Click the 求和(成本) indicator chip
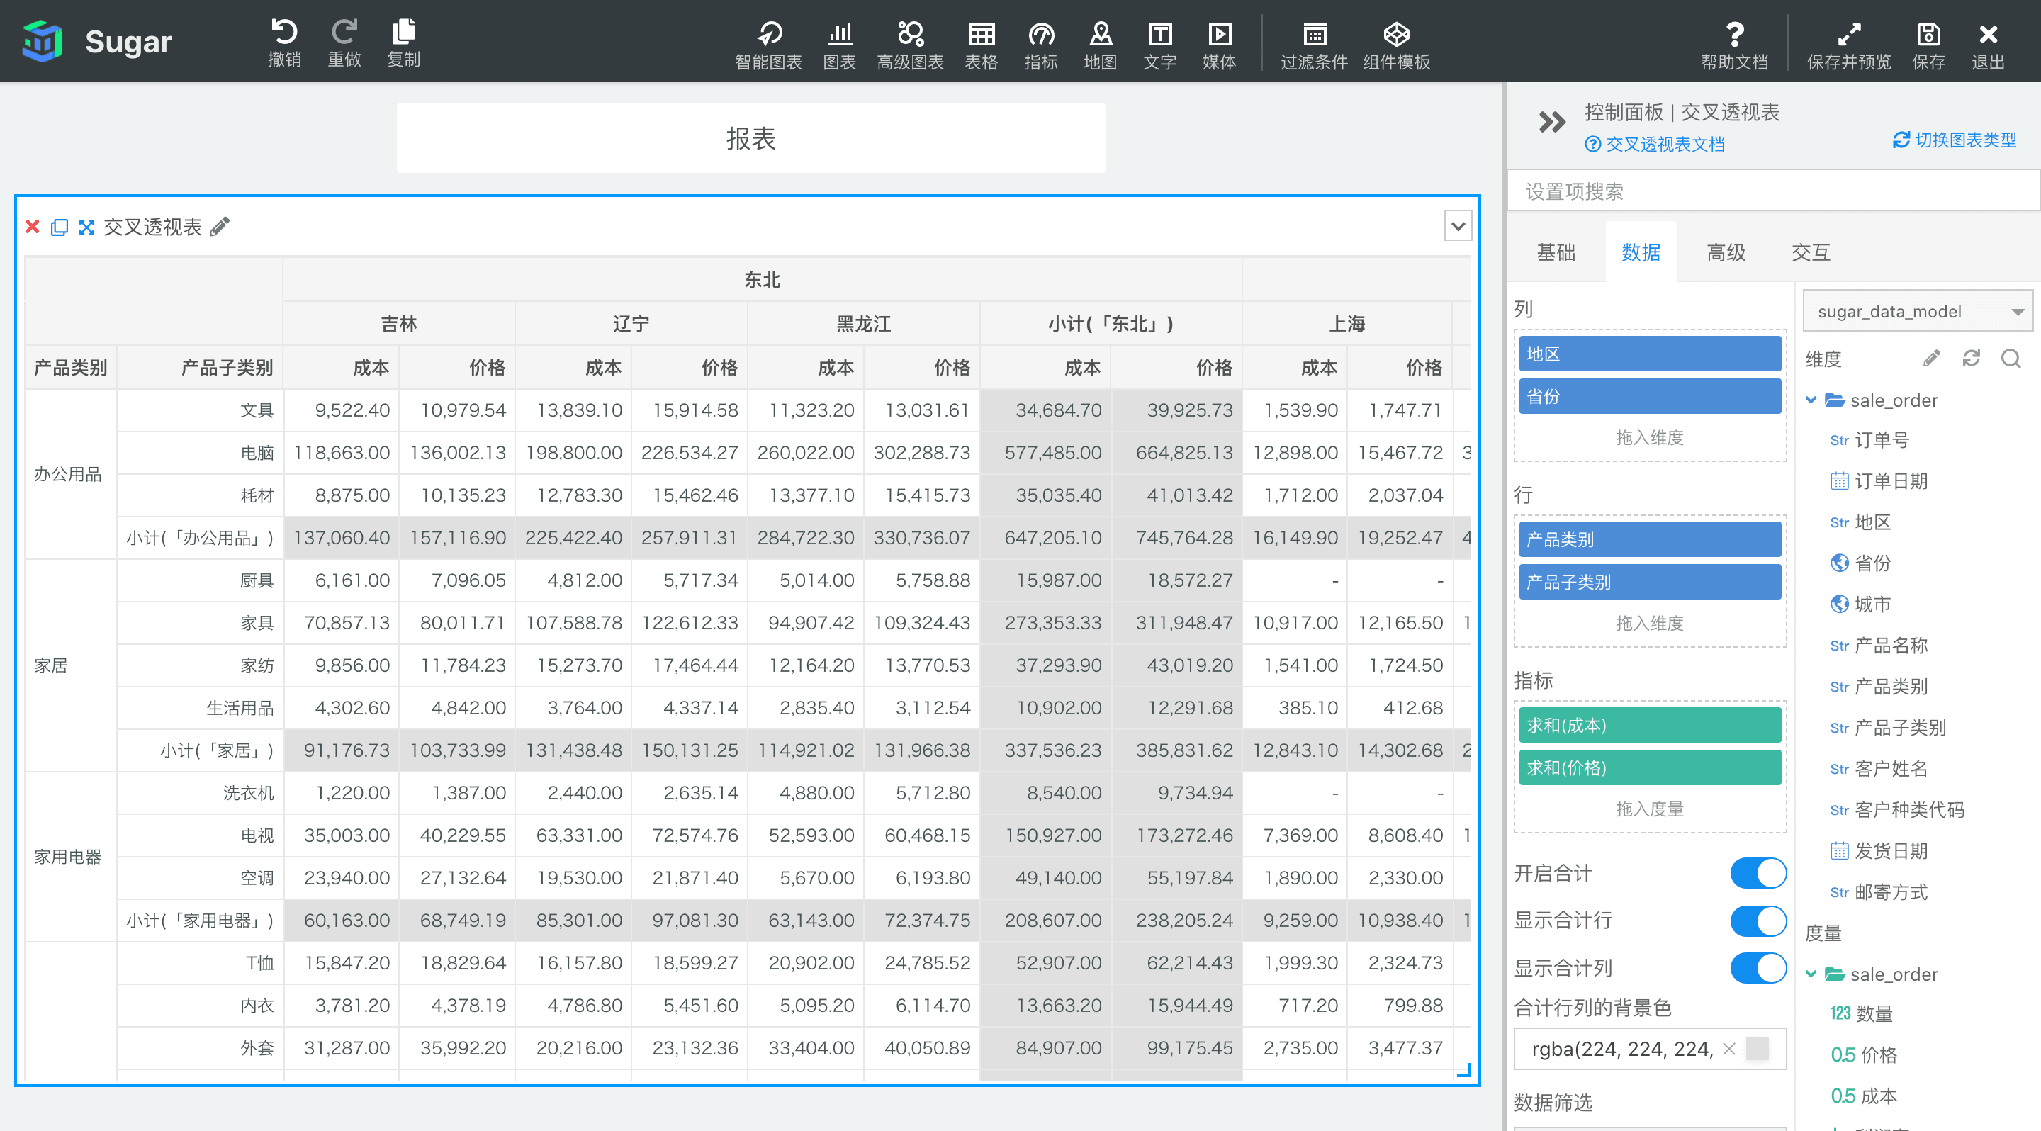The width and height of the screenshot is (2041, 1131). [x=1650, y=725]
